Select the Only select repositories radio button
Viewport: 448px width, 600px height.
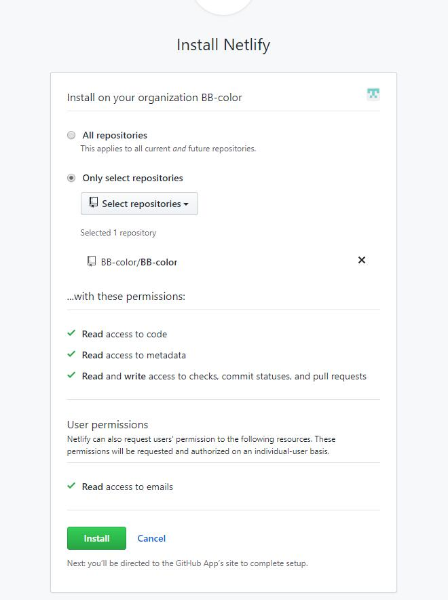point(71,178)
